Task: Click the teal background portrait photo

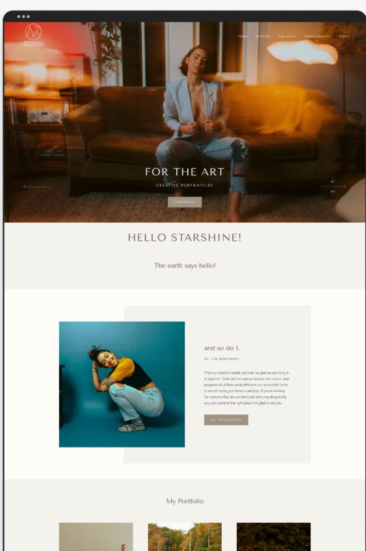Action: (121, 384)
